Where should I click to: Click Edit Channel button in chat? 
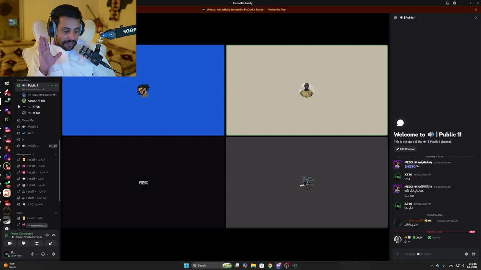point(405,149)
